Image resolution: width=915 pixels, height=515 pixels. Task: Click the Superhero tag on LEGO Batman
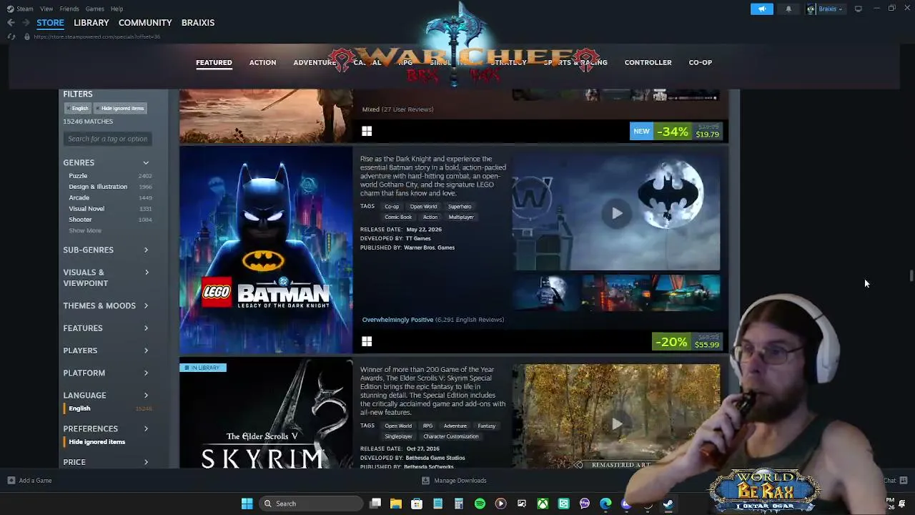click(x=460, y=207)
